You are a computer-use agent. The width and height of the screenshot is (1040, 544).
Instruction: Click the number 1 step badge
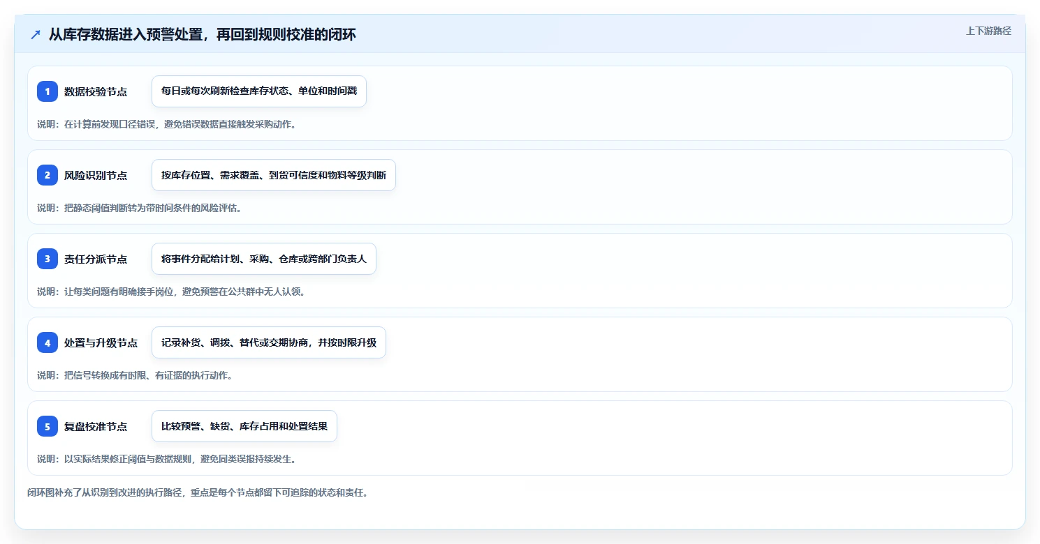(47, 91)
